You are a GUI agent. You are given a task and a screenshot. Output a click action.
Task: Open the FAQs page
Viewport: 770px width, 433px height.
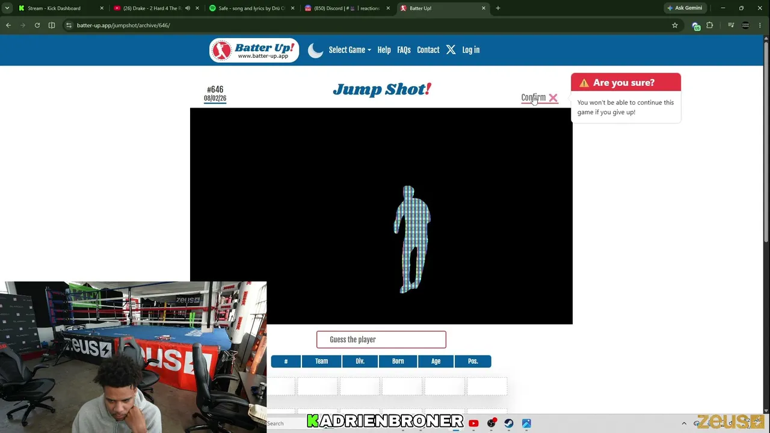(x=404, y=50)
